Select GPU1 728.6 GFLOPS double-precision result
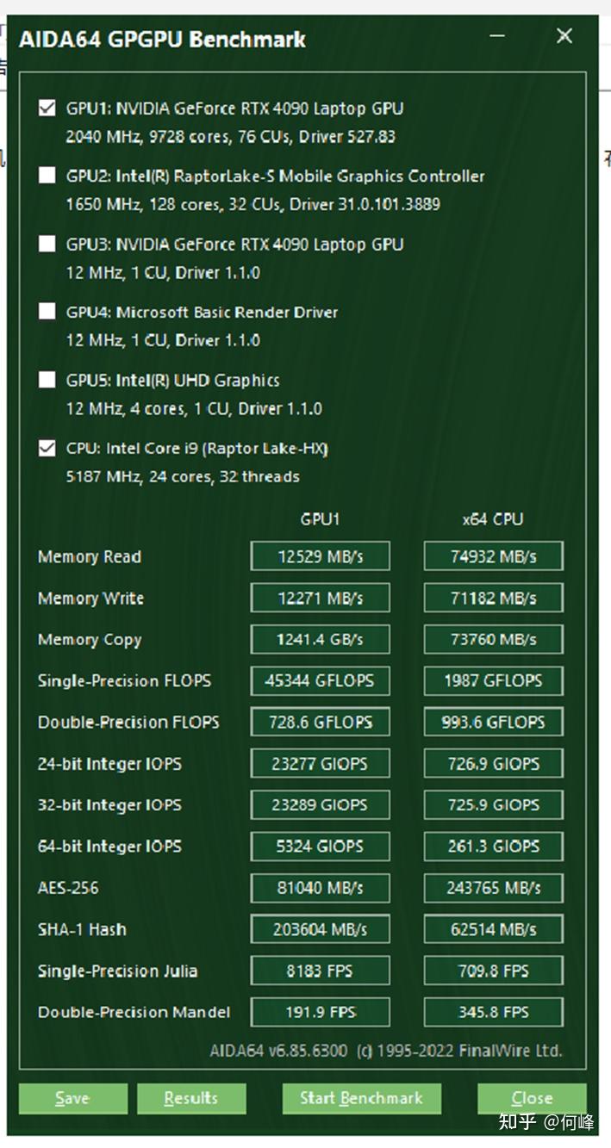This screenshot has width=611, height=1148. [321, 722]
